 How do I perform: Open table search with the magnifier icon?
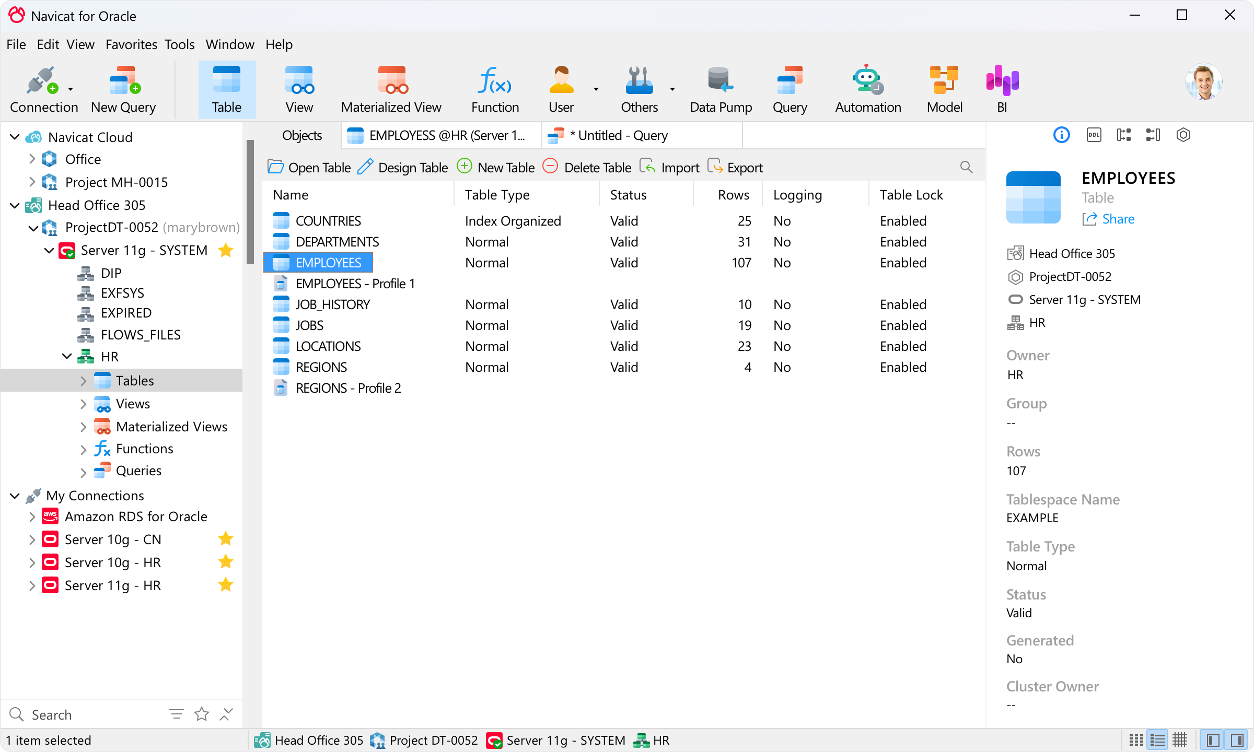pyautogui.click(x=966, y=167)
